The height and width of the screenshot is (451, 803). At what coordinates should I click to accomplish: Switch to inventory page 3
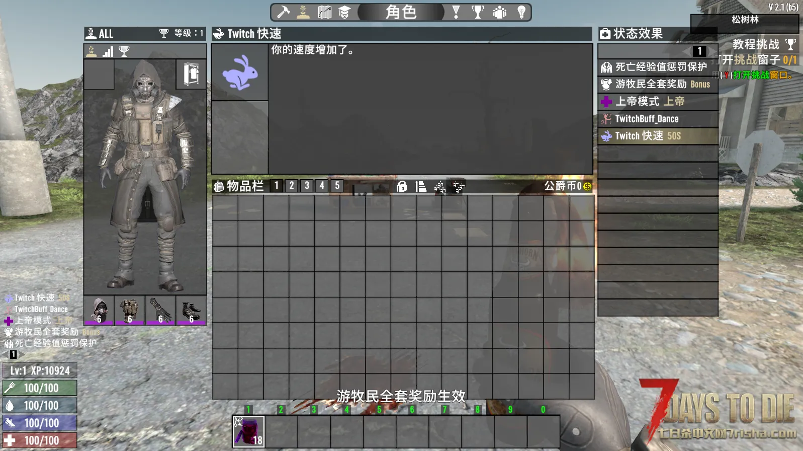(x=307, y=186)
